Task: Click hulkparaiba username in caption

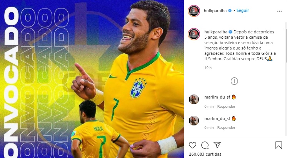Action: tap(216, 32)
